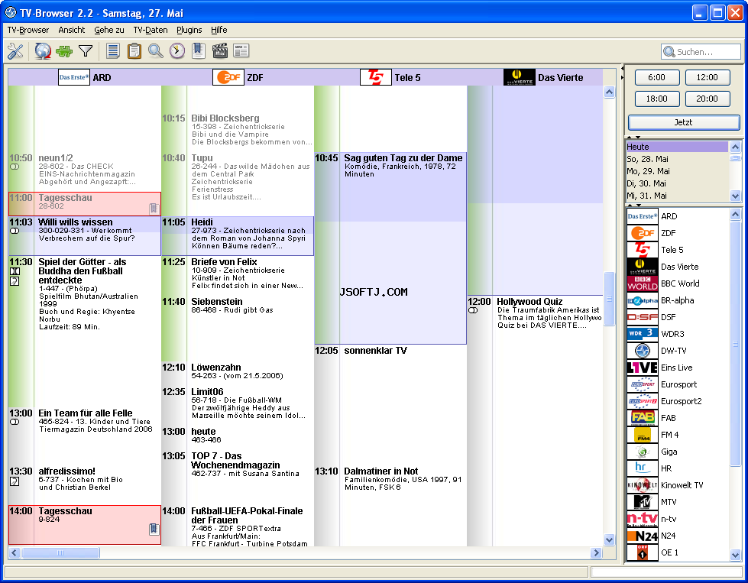Select Mi, 31. Mai in date list
The image size is (748, 583).
[678, 196]
